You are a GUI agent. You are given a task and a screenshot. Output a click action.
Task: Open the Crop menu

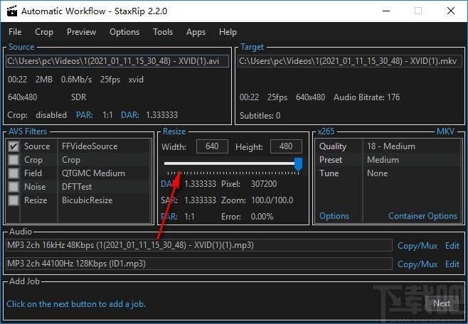click(x=44, y=32)
